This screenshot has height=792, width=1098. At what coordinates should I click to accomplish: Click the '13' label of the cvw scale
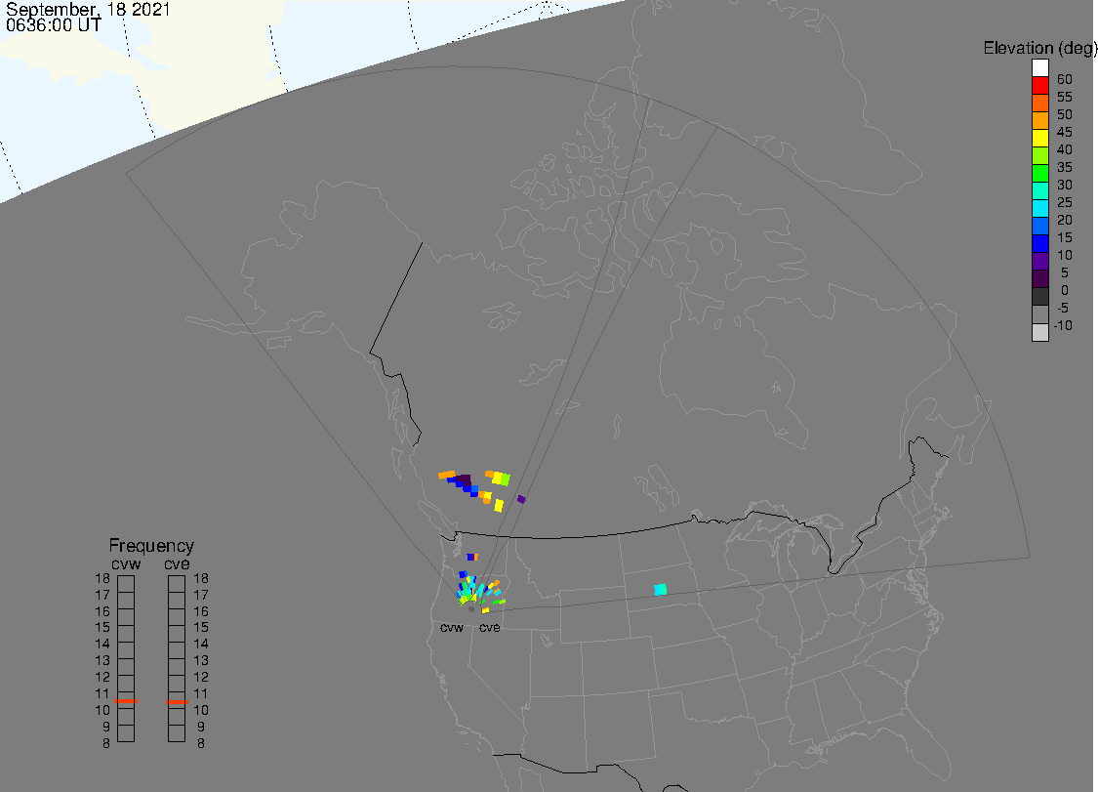102,660
